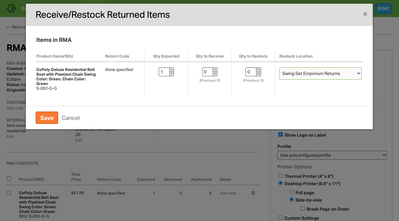The image size is (399, 221).
Task: Click the Restocked column header in RMA Contents
Action: (201, 179)
